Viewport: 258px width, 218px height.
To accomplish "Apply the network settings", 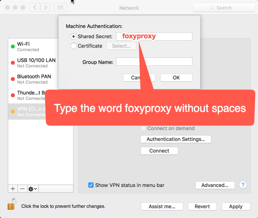I will coord(236,206).
